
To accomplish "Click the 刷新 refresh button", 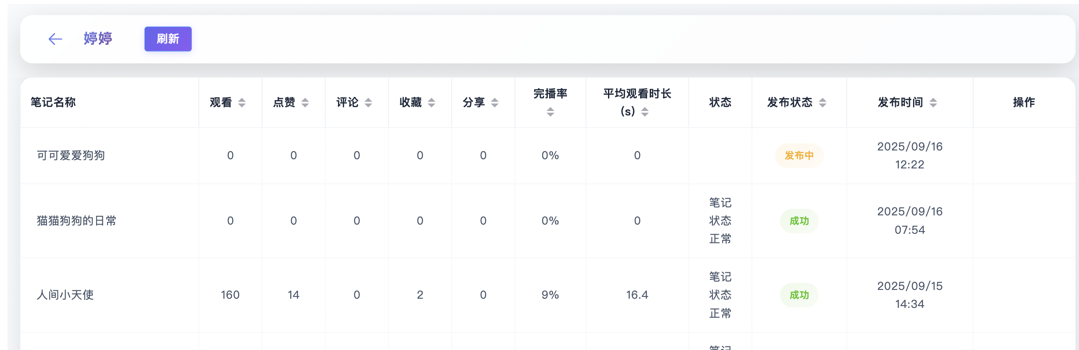I will [168, 39].
